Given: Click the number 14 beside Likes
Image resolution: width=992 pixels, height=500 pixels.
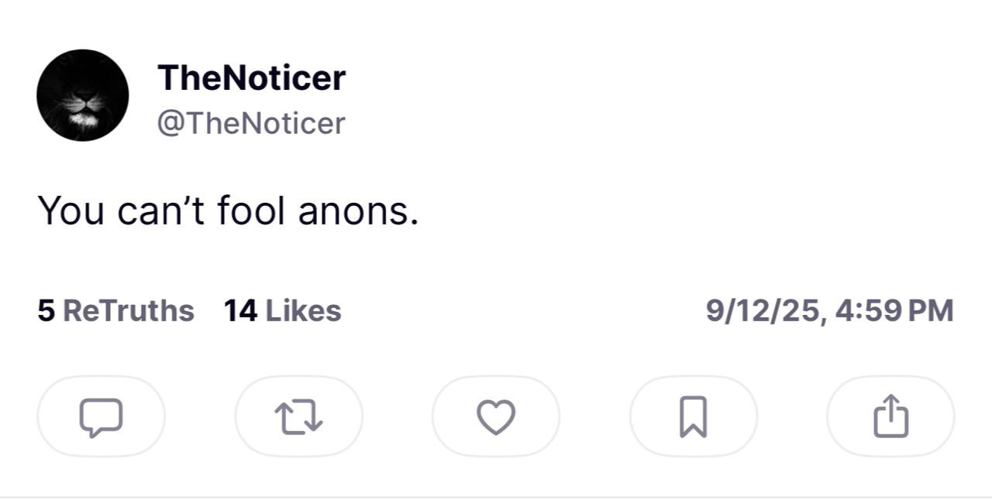Looking at the screenshot, I should [240, 310].
